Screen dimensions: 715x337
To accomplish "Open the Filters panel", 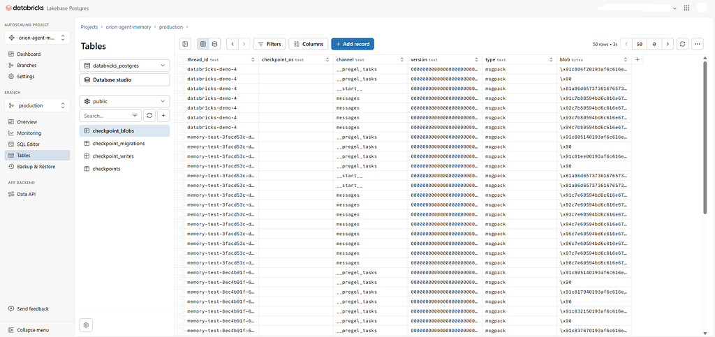I will 269,44.
